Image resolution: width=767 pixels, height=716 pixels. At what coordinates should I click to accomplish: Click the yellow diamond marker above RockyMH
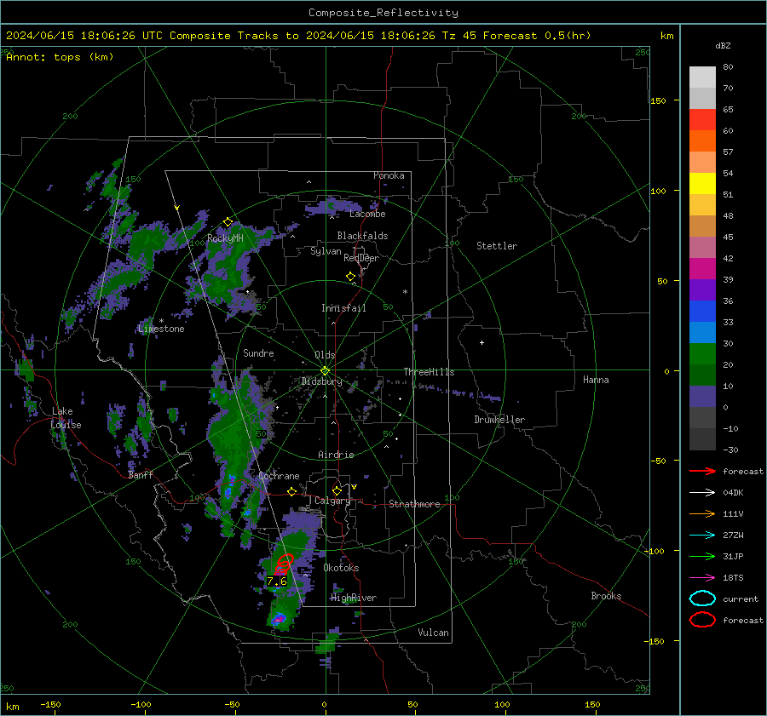[x=228, y=222]
